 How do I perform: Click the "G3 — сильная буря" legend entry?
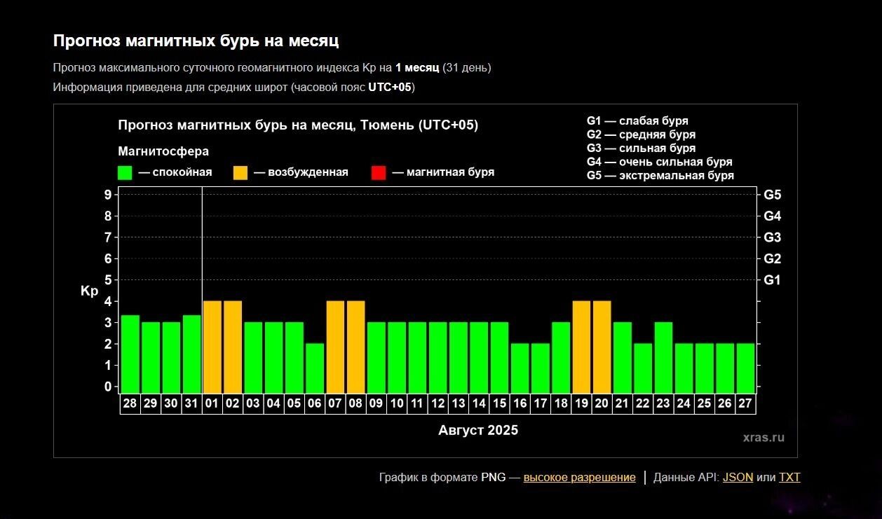coord(641,148)
